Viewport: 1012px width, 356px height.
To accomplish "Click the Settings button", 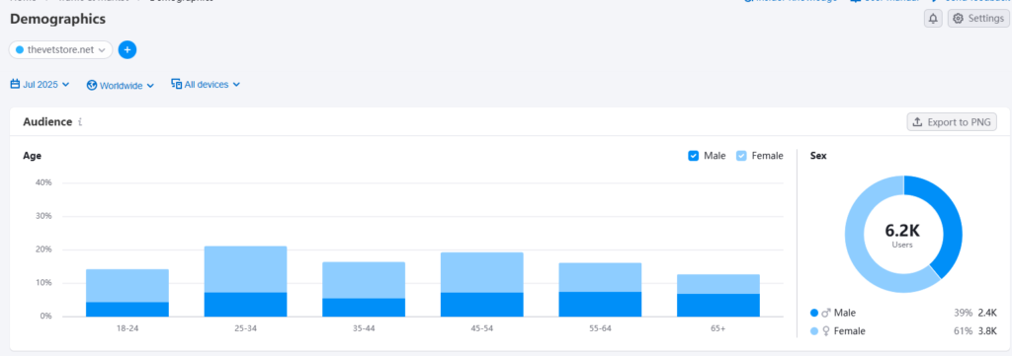I will point(978,19).
